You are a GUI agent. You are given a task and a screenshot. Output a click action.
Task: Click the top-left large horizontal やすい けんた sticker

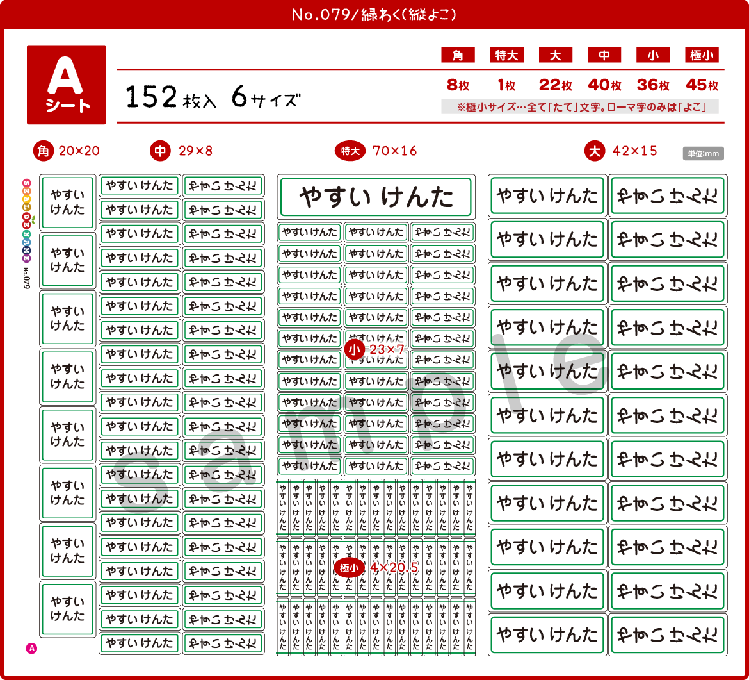click(x=547, y=196)
